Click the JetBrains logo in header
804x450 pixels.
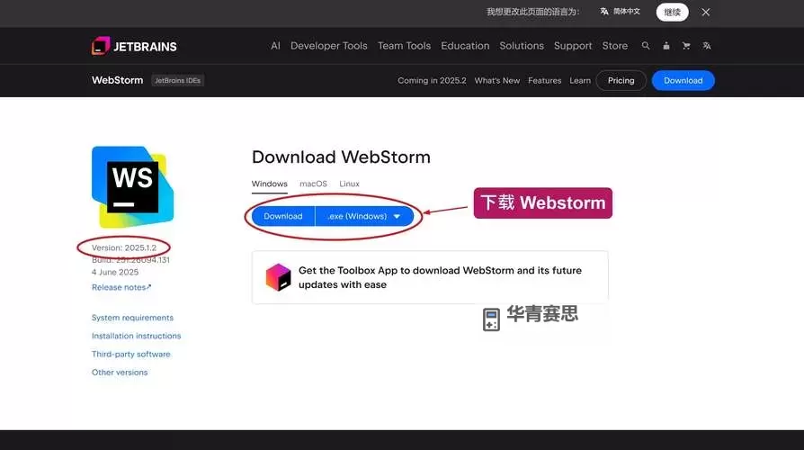click(134, 46)
